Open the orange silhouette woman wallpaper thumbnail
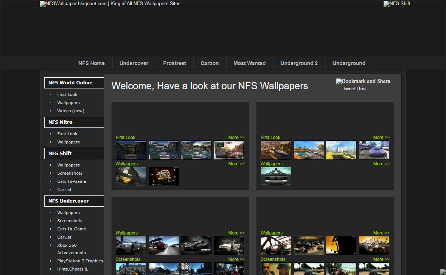The image size is (446, 275). tap(341, 246)
